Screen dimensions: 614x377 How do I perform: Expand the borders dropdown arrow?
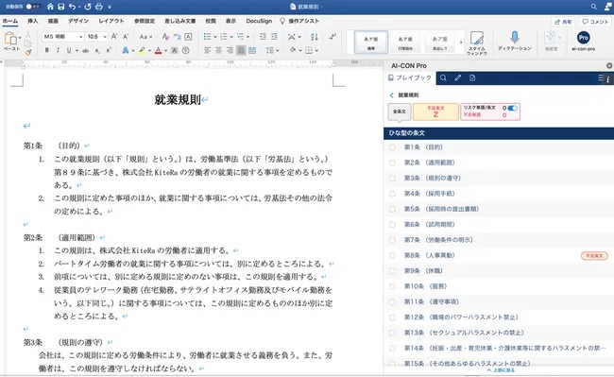[x=316, y=50]
